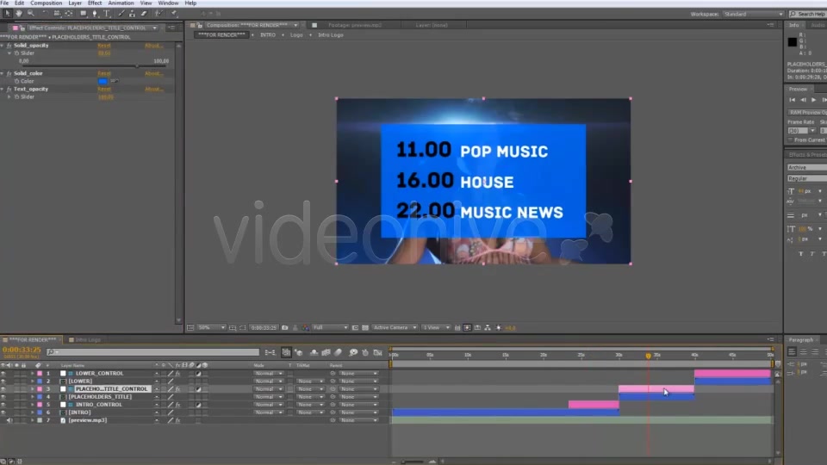The width and height of the screenshot is (827, 465).
Task: Open the Composition Mini-Flowchart in timeline
Action: [x=270, y=352]
